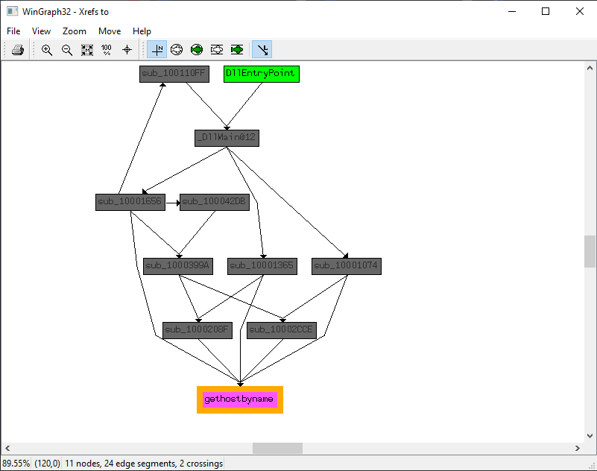This screenshot has width=597, height=471.
Task: Click the Zoom in magnifier icon
Action: point(47,50)
